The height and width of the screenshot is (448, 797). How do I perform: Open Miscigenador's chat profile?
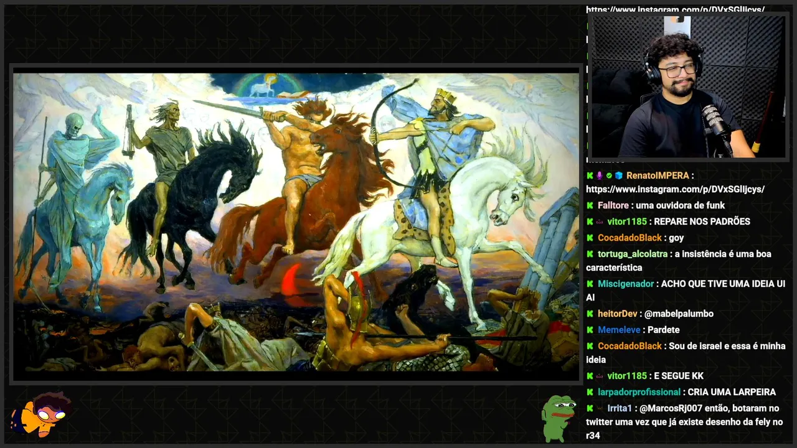click(x=626, y=284)
